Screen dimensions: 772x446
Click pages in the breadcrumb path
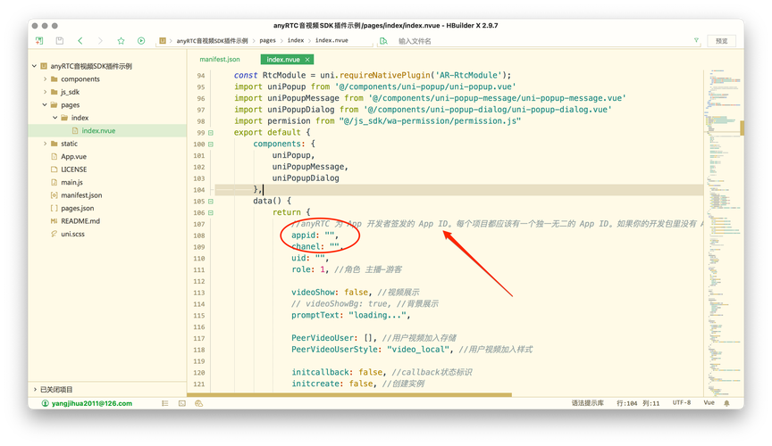[267, 41]
